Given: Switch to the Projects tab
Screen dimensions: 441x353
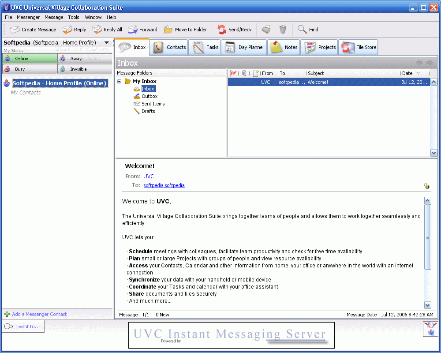Looking at the screenshot, I should tap(319, 47).
